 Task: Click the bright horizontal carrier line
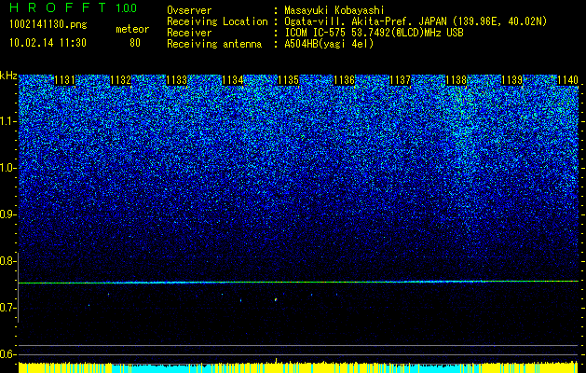click(x=298, y=283)
